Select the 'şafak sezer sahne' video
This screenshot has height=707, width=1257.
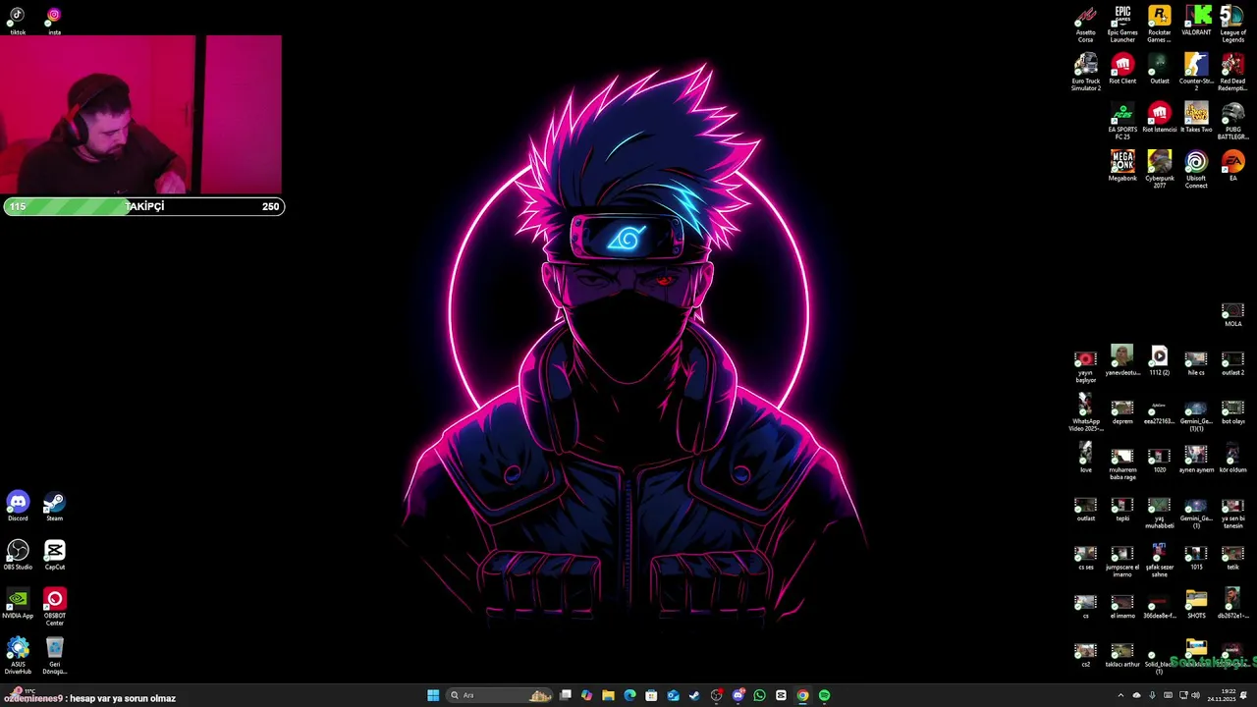1160,560
